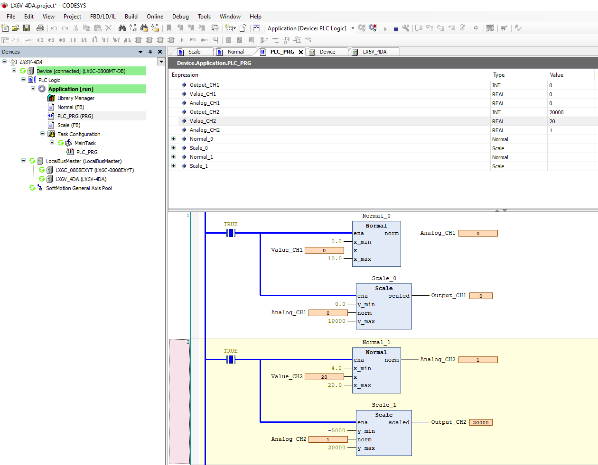The height and width of the screenshot is (465, 598).
Task: Expand the Normal_0 variable row
Action: pos(173,139)
